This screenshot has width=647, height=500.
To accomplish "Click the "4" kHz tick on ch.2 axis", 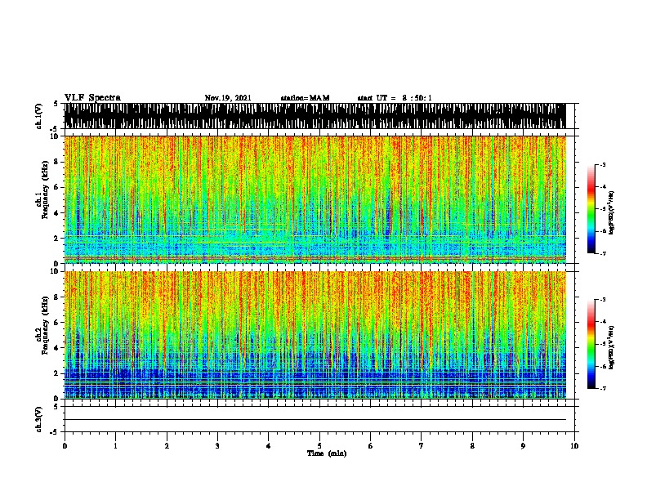I will tap(57, 348).
